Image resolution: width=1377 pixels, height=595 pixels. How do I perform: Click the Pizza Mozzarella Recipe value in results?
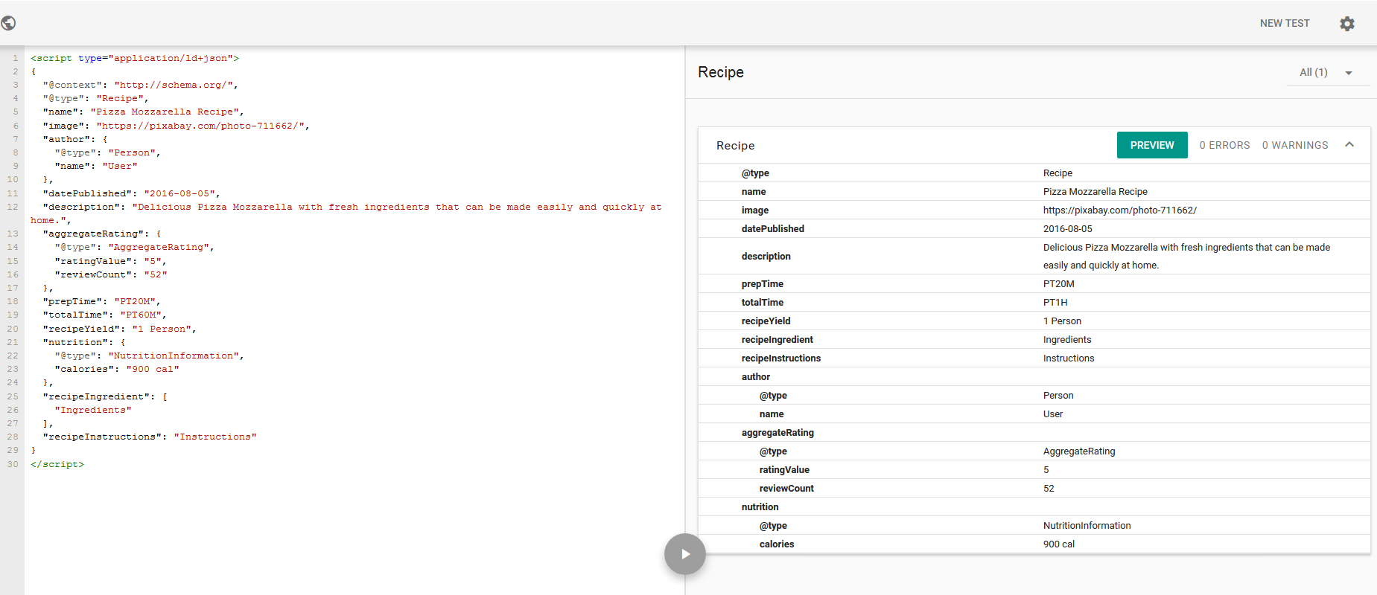tap(1095, 192)
